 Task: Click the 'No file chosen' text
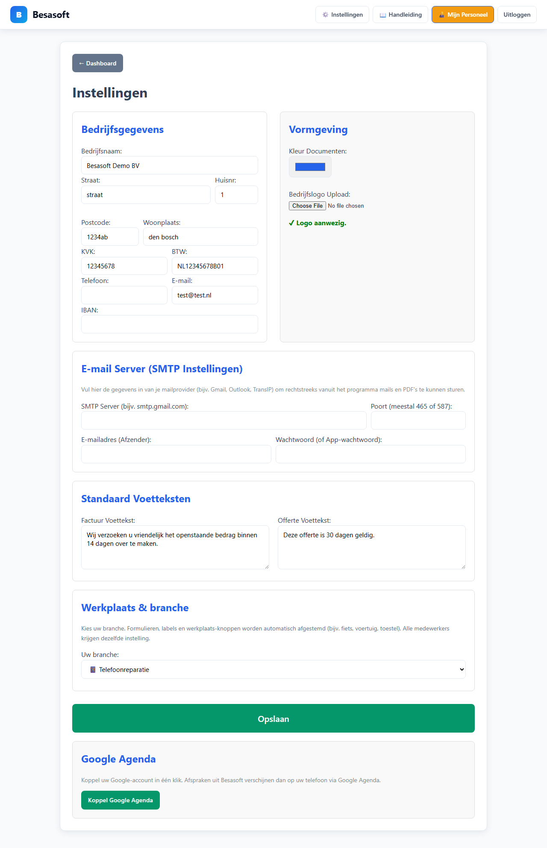(346, 206)
